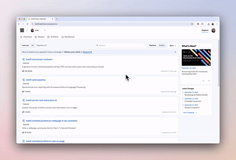Open Chroma Component changelog entry
The image size is (236, 160).
click(x=192, y=108)
